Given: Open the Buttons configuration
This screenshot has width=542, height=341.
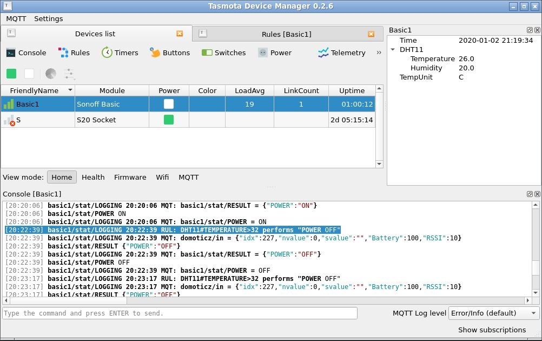Looking at the screenshot, I should [x=170, y=53].
